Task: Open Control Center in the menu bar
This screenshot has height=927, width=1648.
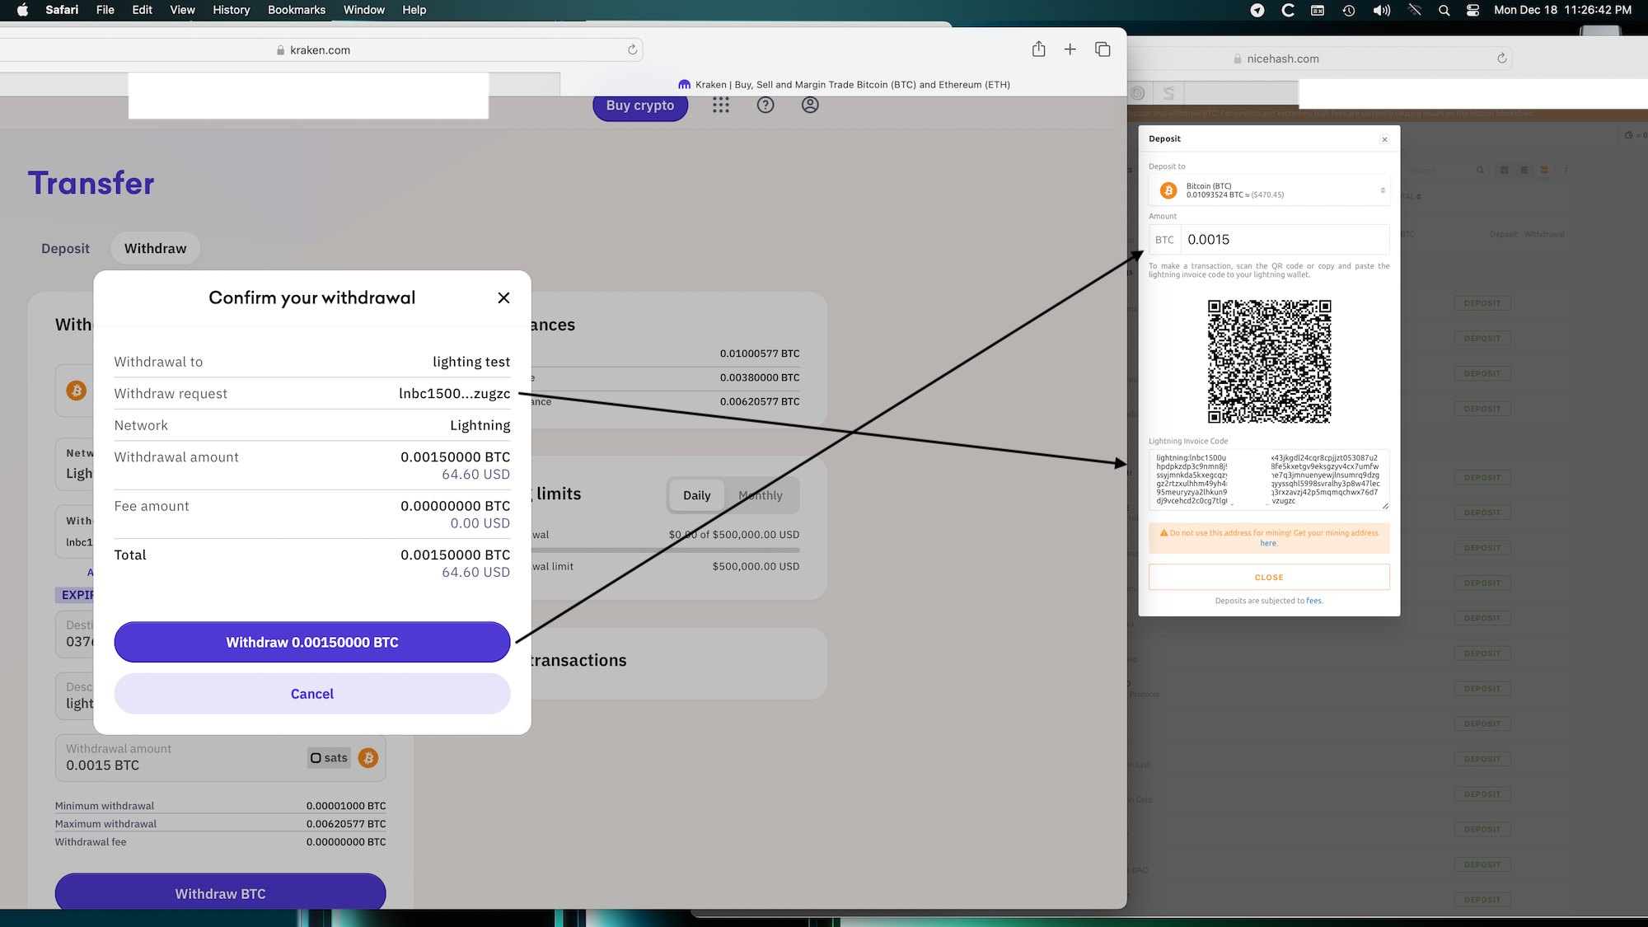Action: pyautogui.click(x=1473, y=10)
